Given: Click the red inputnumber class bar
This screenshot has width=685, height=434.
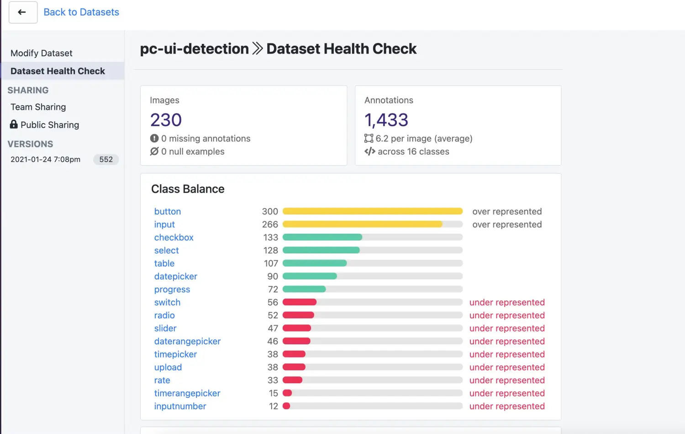Looking at the screenshot, I should coord(286,406).
